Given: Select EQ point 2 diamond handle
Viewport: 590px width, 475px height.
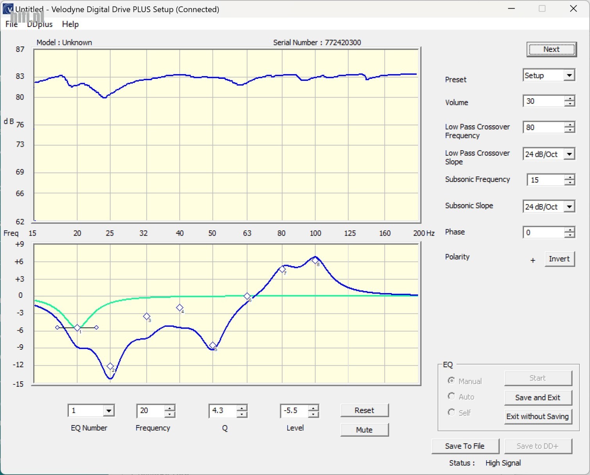Looking at the screenshot, I should 110,366.
